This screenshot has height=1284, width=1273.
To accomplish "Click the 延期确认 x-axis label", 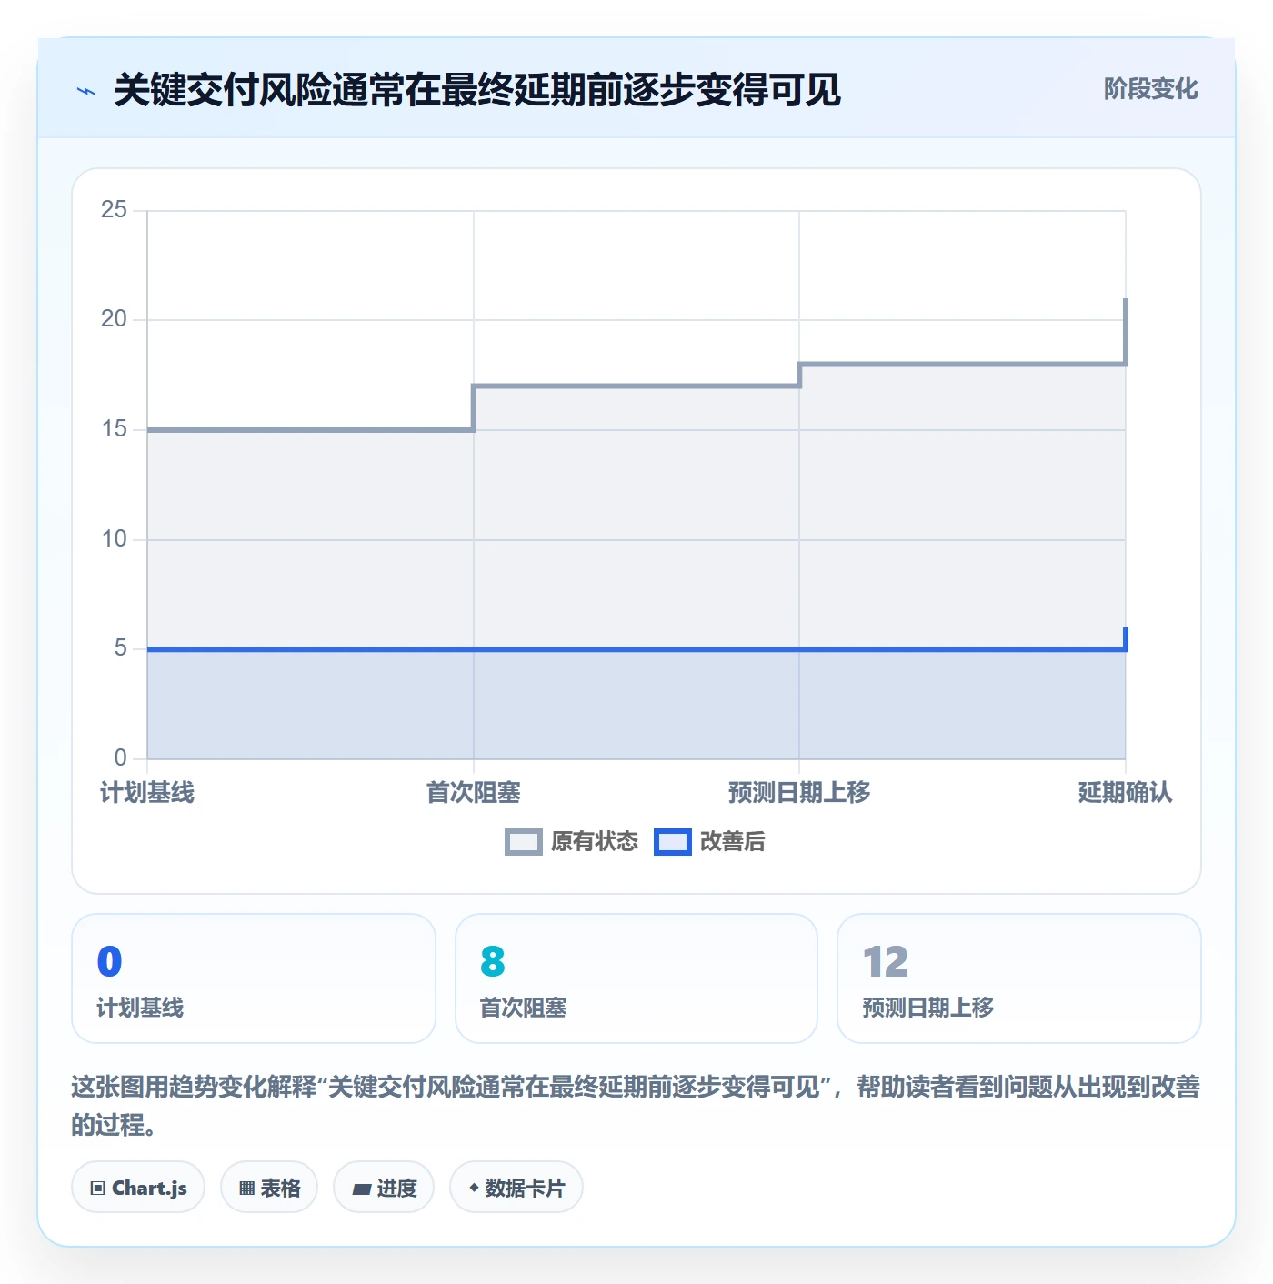I will [x=1125, y=793].
